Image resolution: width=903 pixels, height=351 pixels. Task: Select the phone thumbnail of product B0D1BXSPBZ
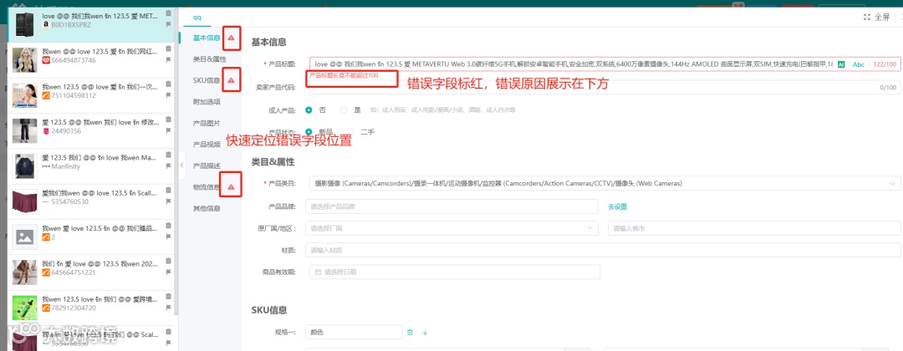coord(25,25)
